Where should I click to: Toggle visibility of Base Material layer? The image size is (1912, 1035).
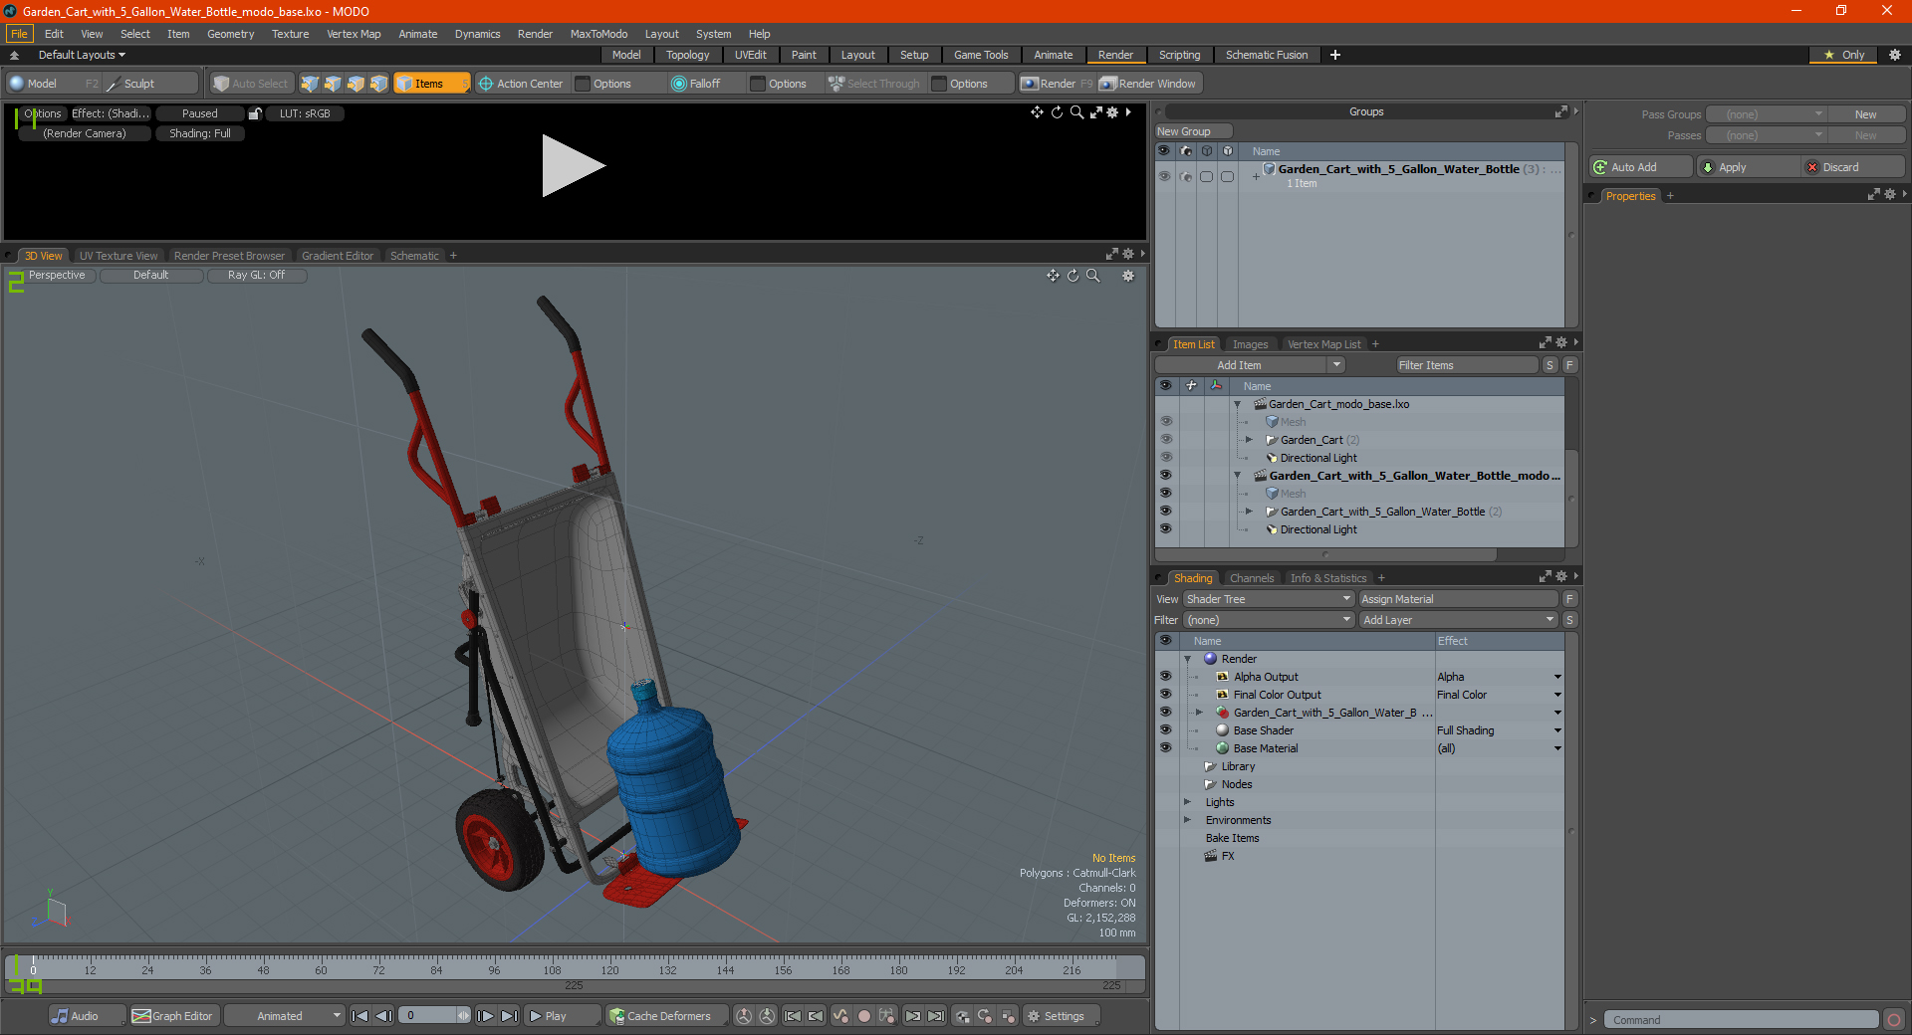click(1165, 748)
